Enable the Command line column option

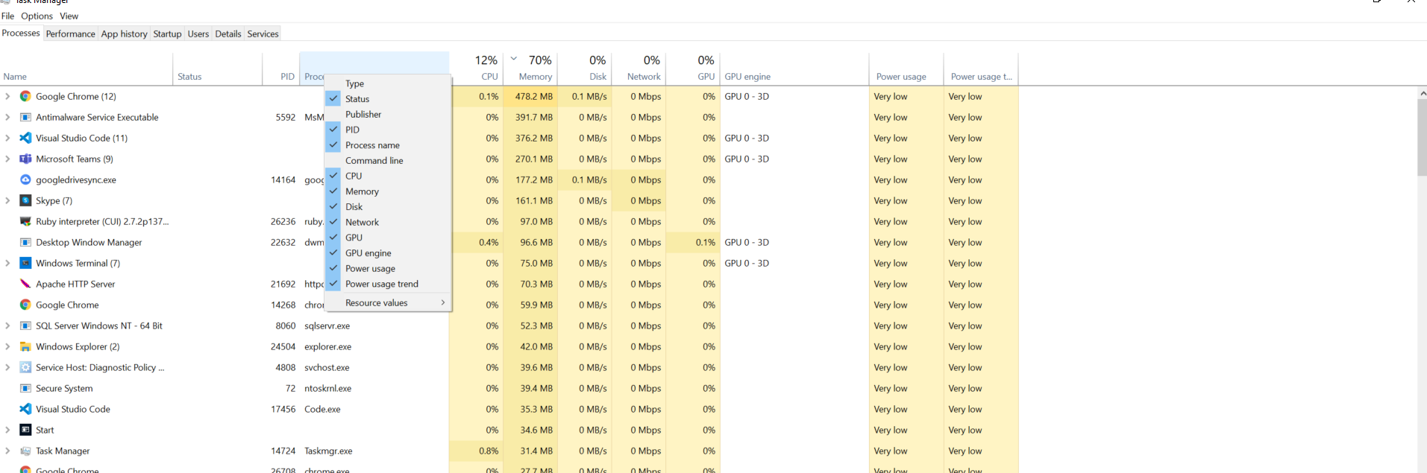click(388, 160)
